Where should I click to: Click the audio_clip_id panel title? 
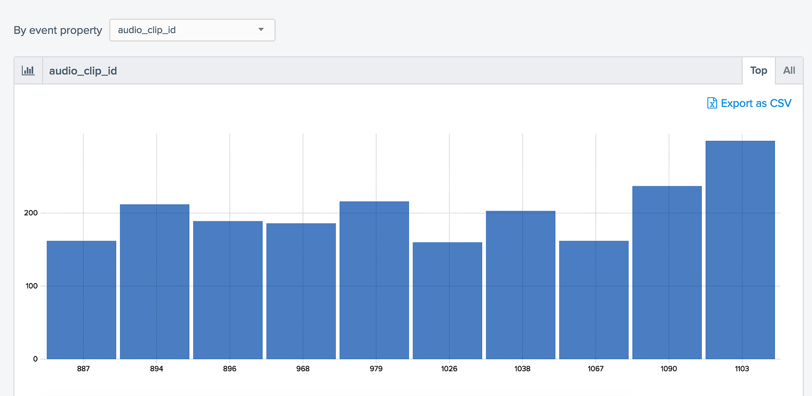pyautogui.click(x=83, y=71)
